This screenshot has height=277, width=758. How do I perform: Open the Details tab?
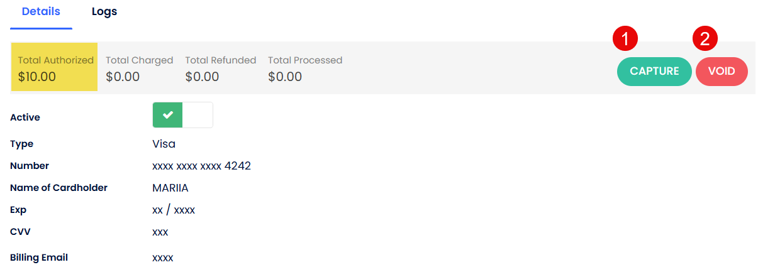click(x=41, y=12)
